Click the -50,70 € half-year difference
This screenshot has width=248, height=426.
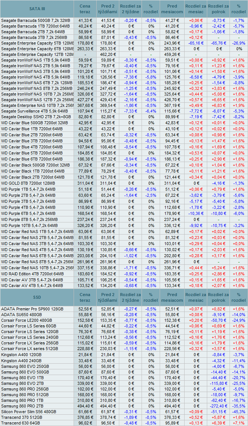click(219, 320)
